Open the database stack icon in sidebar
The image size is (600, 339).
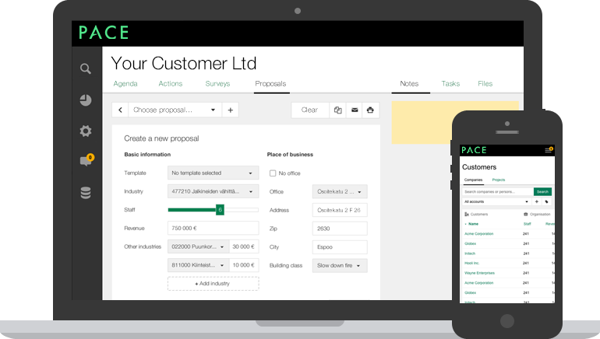coord(86,193)
